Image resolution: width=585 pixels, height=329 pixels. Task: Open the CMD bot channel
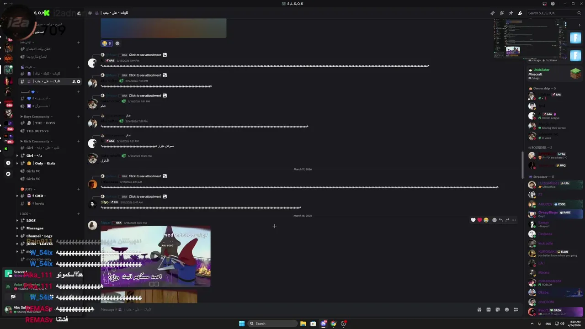pos(49,196)
